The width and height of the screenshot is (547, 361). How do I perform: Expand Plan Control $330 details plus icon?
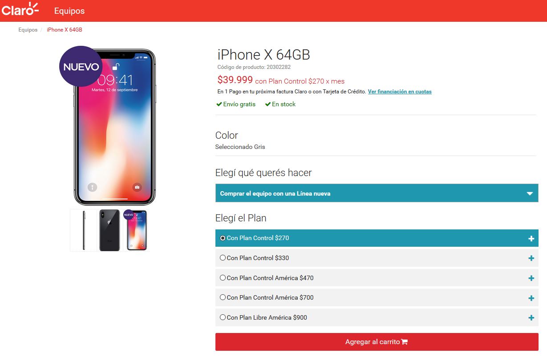[531, 258]
